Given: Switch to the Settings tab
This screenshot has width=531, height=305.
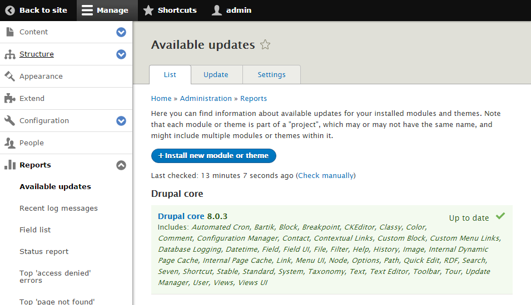Looking at the screenshot, I should tap(271, 75).
